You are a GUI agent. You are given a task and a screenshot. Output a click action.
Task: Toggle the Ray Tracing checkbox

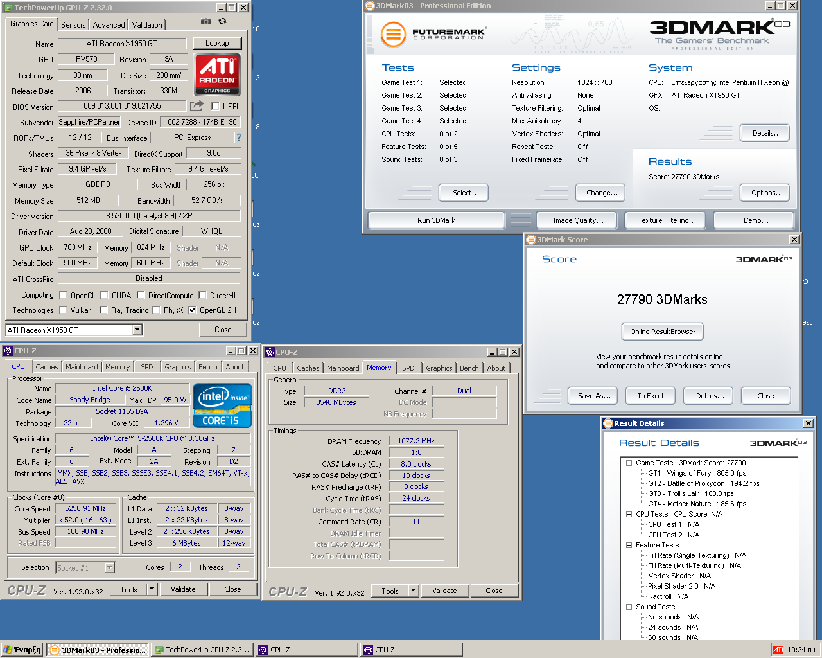(103, 310)
